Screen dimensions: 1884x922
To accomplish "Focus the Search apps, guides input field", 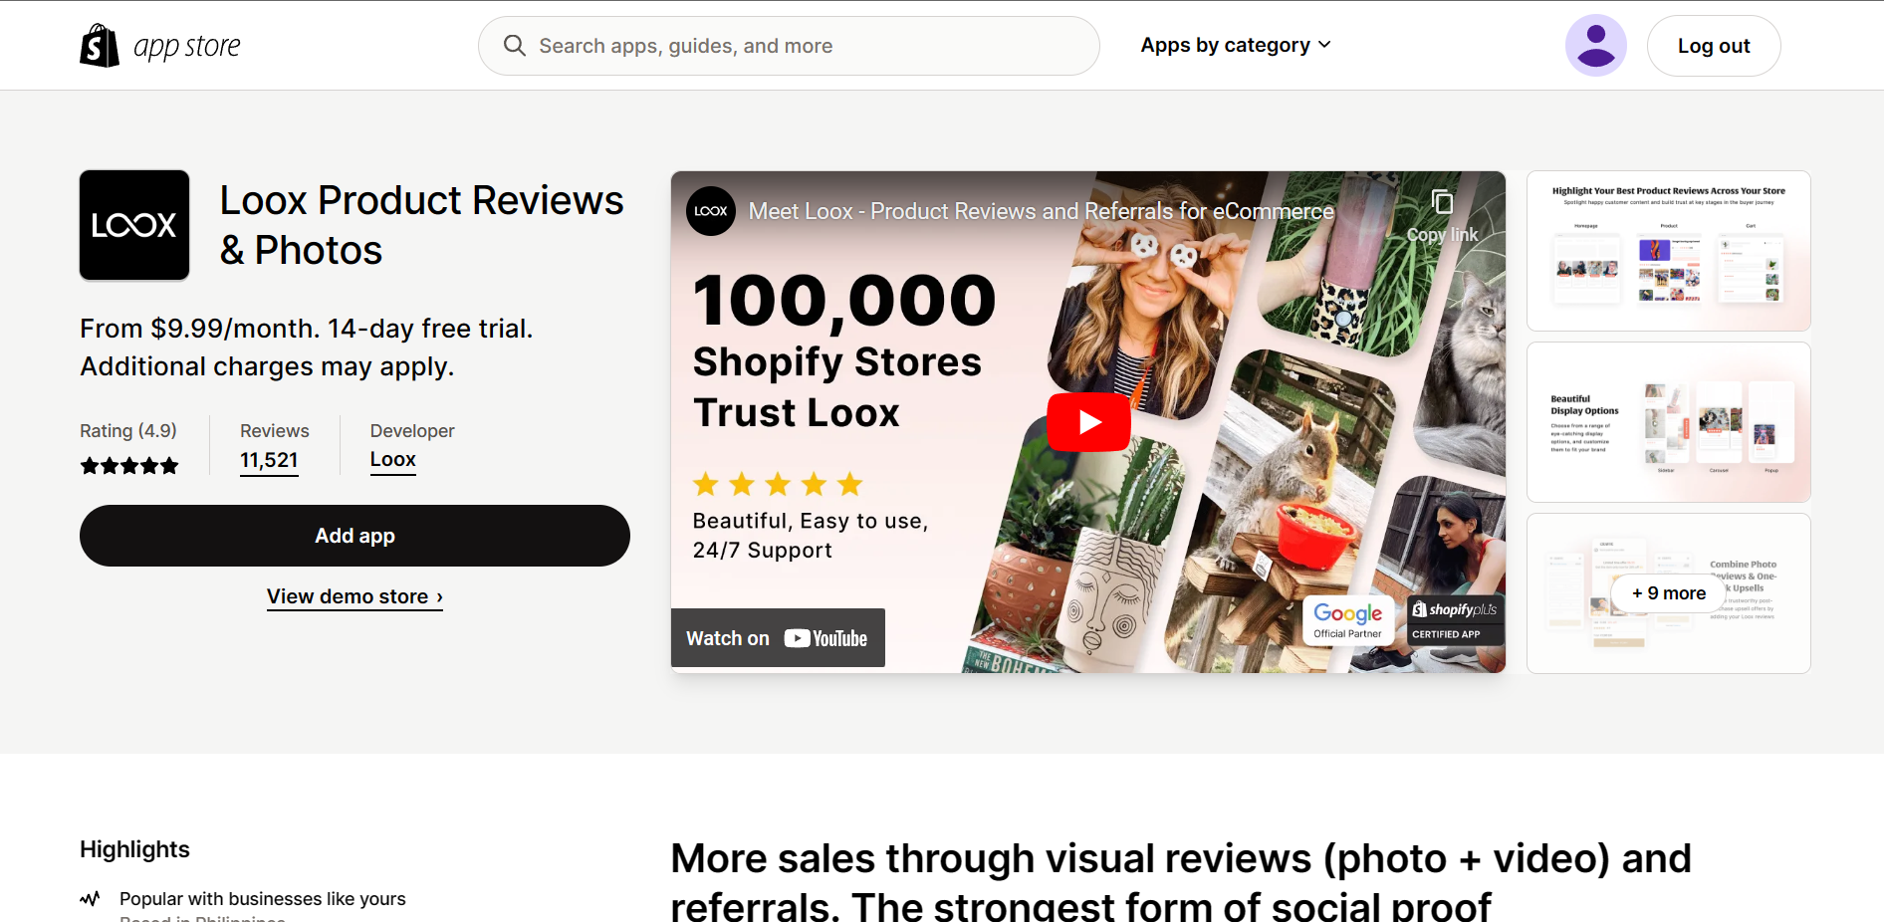I will (x=789, y=46).
